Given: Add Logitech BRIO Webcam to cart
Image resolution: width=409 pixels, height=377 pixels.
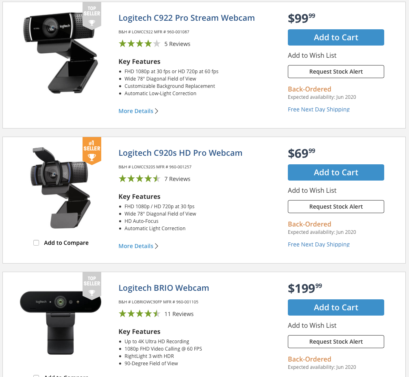Looking at the screenshot, I should click(336, 307).
